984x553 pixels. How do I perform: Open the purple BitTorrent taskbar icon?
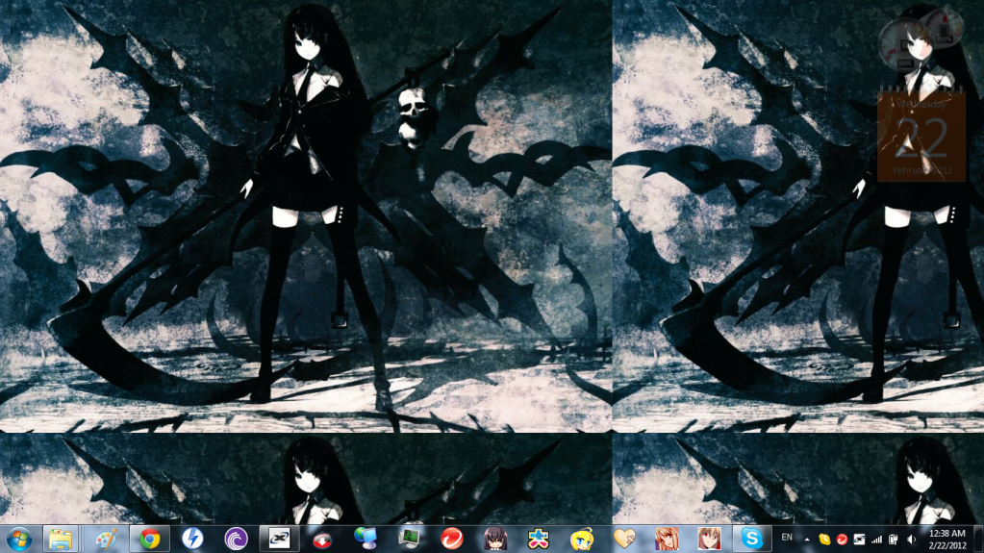pyautogui.click(x=236, y=539)
